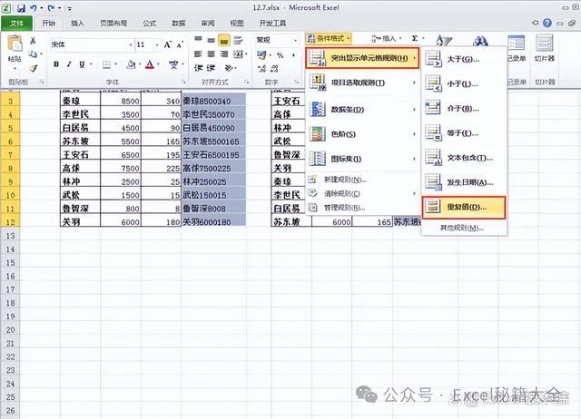Apply font color red A button
Image resolution: width=581 pixels, height=419 pixels.
tap(150, 64)
